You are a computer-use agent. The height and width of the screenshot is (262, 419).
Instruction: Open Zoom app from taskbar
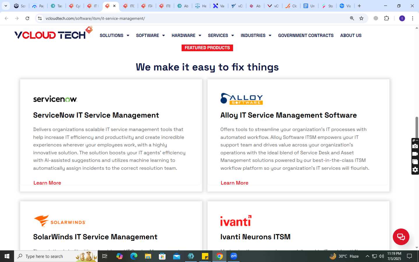[234, 256]
